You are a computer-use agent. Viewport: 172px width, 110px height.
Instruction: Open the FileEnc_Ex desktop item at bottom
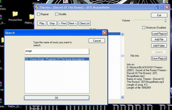[15, 106]
